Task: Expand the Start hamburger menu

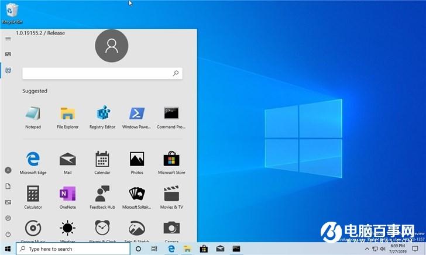Action: (8, 39)
